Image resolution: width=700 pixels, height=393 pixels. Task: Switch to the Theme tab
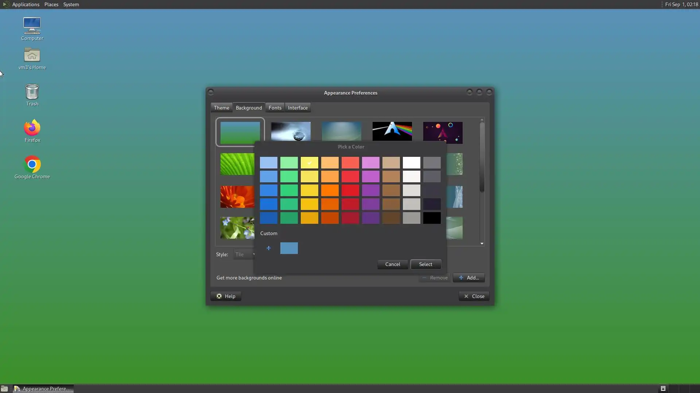coord(221,108)
